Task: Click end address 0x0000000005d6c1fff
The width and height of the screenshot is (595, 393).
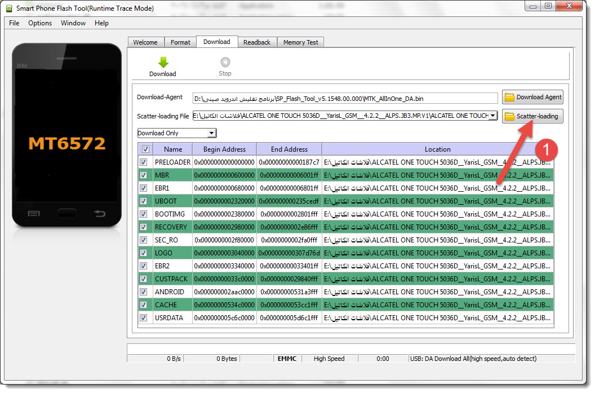Action: (289, 318)
